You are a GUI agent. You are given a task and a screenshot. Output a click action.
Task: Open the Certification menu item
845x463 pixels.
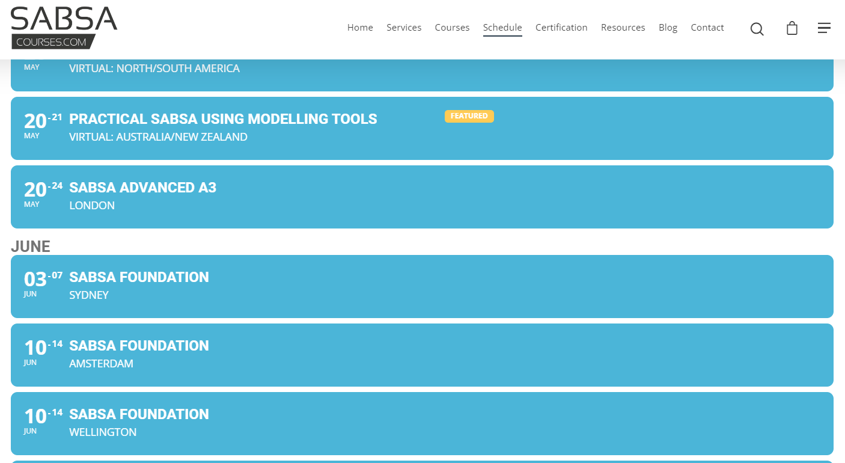(561, 28)
